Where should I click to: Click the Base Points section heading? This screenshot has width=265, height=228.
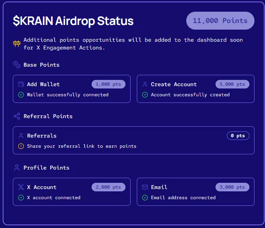(42, 65)
